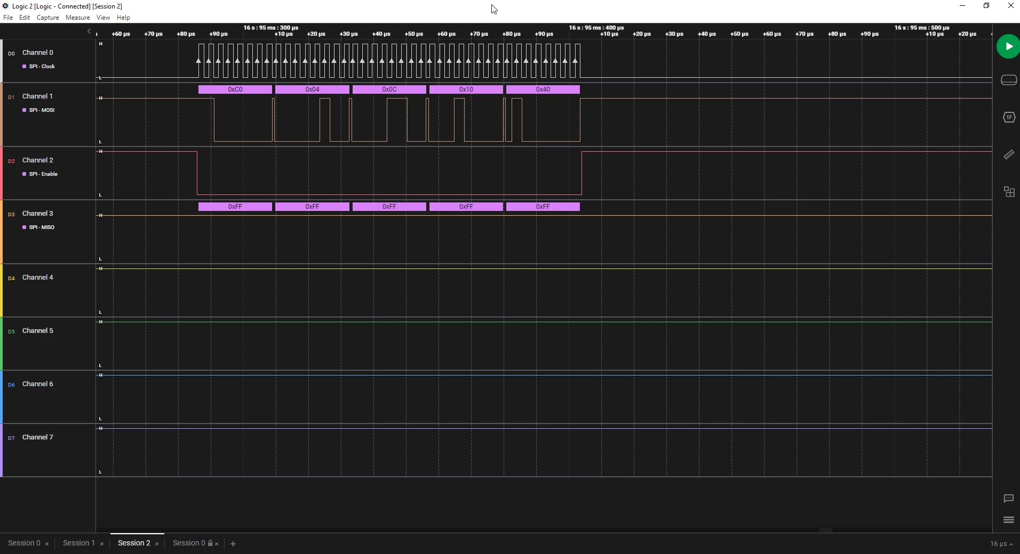Click the 16 s : 95 ms : 300 µs time marker
This screenshot has height=554, width=1020.
pos(271,28)
